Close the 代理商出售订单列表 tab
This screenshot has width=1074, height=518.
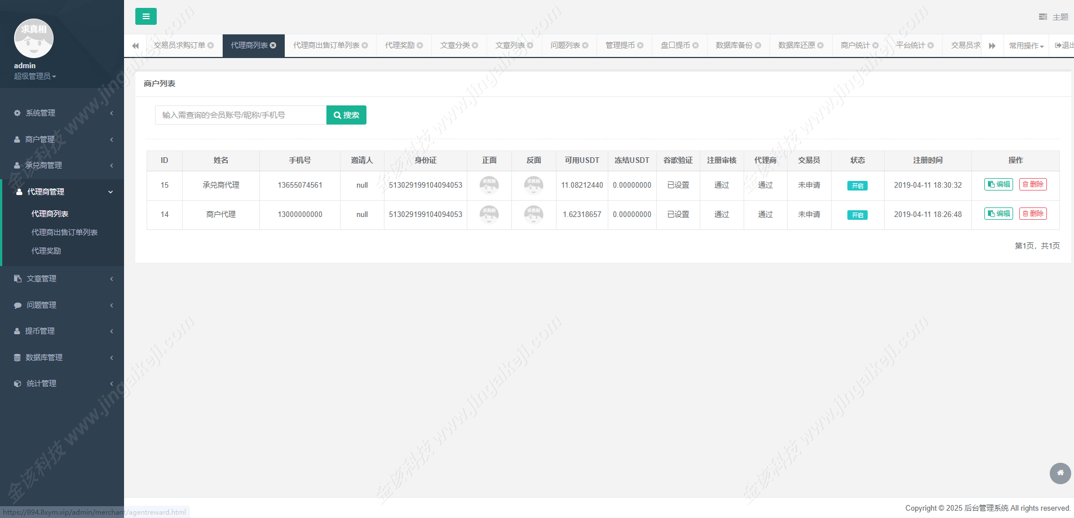click(x=365, y=46)
